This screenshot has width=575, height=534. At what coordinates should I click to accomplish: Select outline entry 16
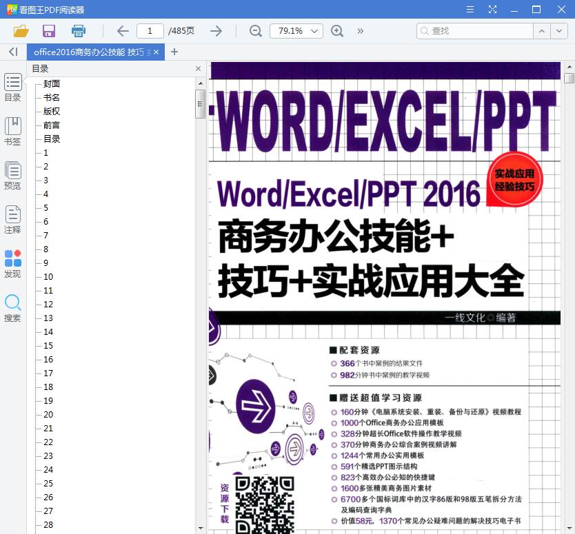pos(48,359)
